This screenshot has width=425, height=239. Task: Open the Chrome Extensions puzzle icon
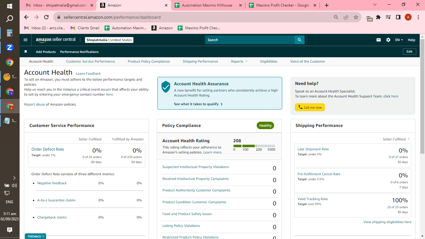(378, 17)
